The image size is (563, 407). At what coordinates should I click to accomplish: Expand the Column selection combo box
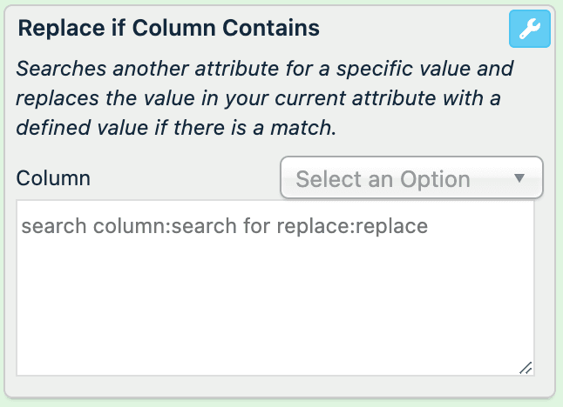click(411, 178)
